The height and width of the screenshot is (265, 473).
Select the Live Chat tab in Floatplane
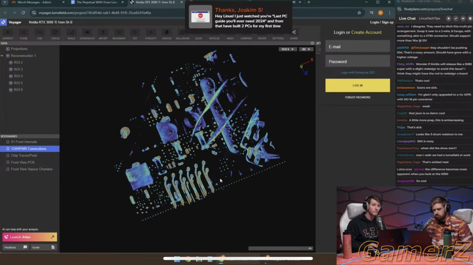click(407, 18)
